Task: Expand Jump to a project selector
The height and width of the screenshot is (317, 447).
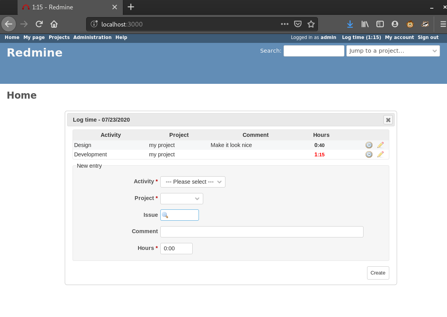Action: pos(393,51)
